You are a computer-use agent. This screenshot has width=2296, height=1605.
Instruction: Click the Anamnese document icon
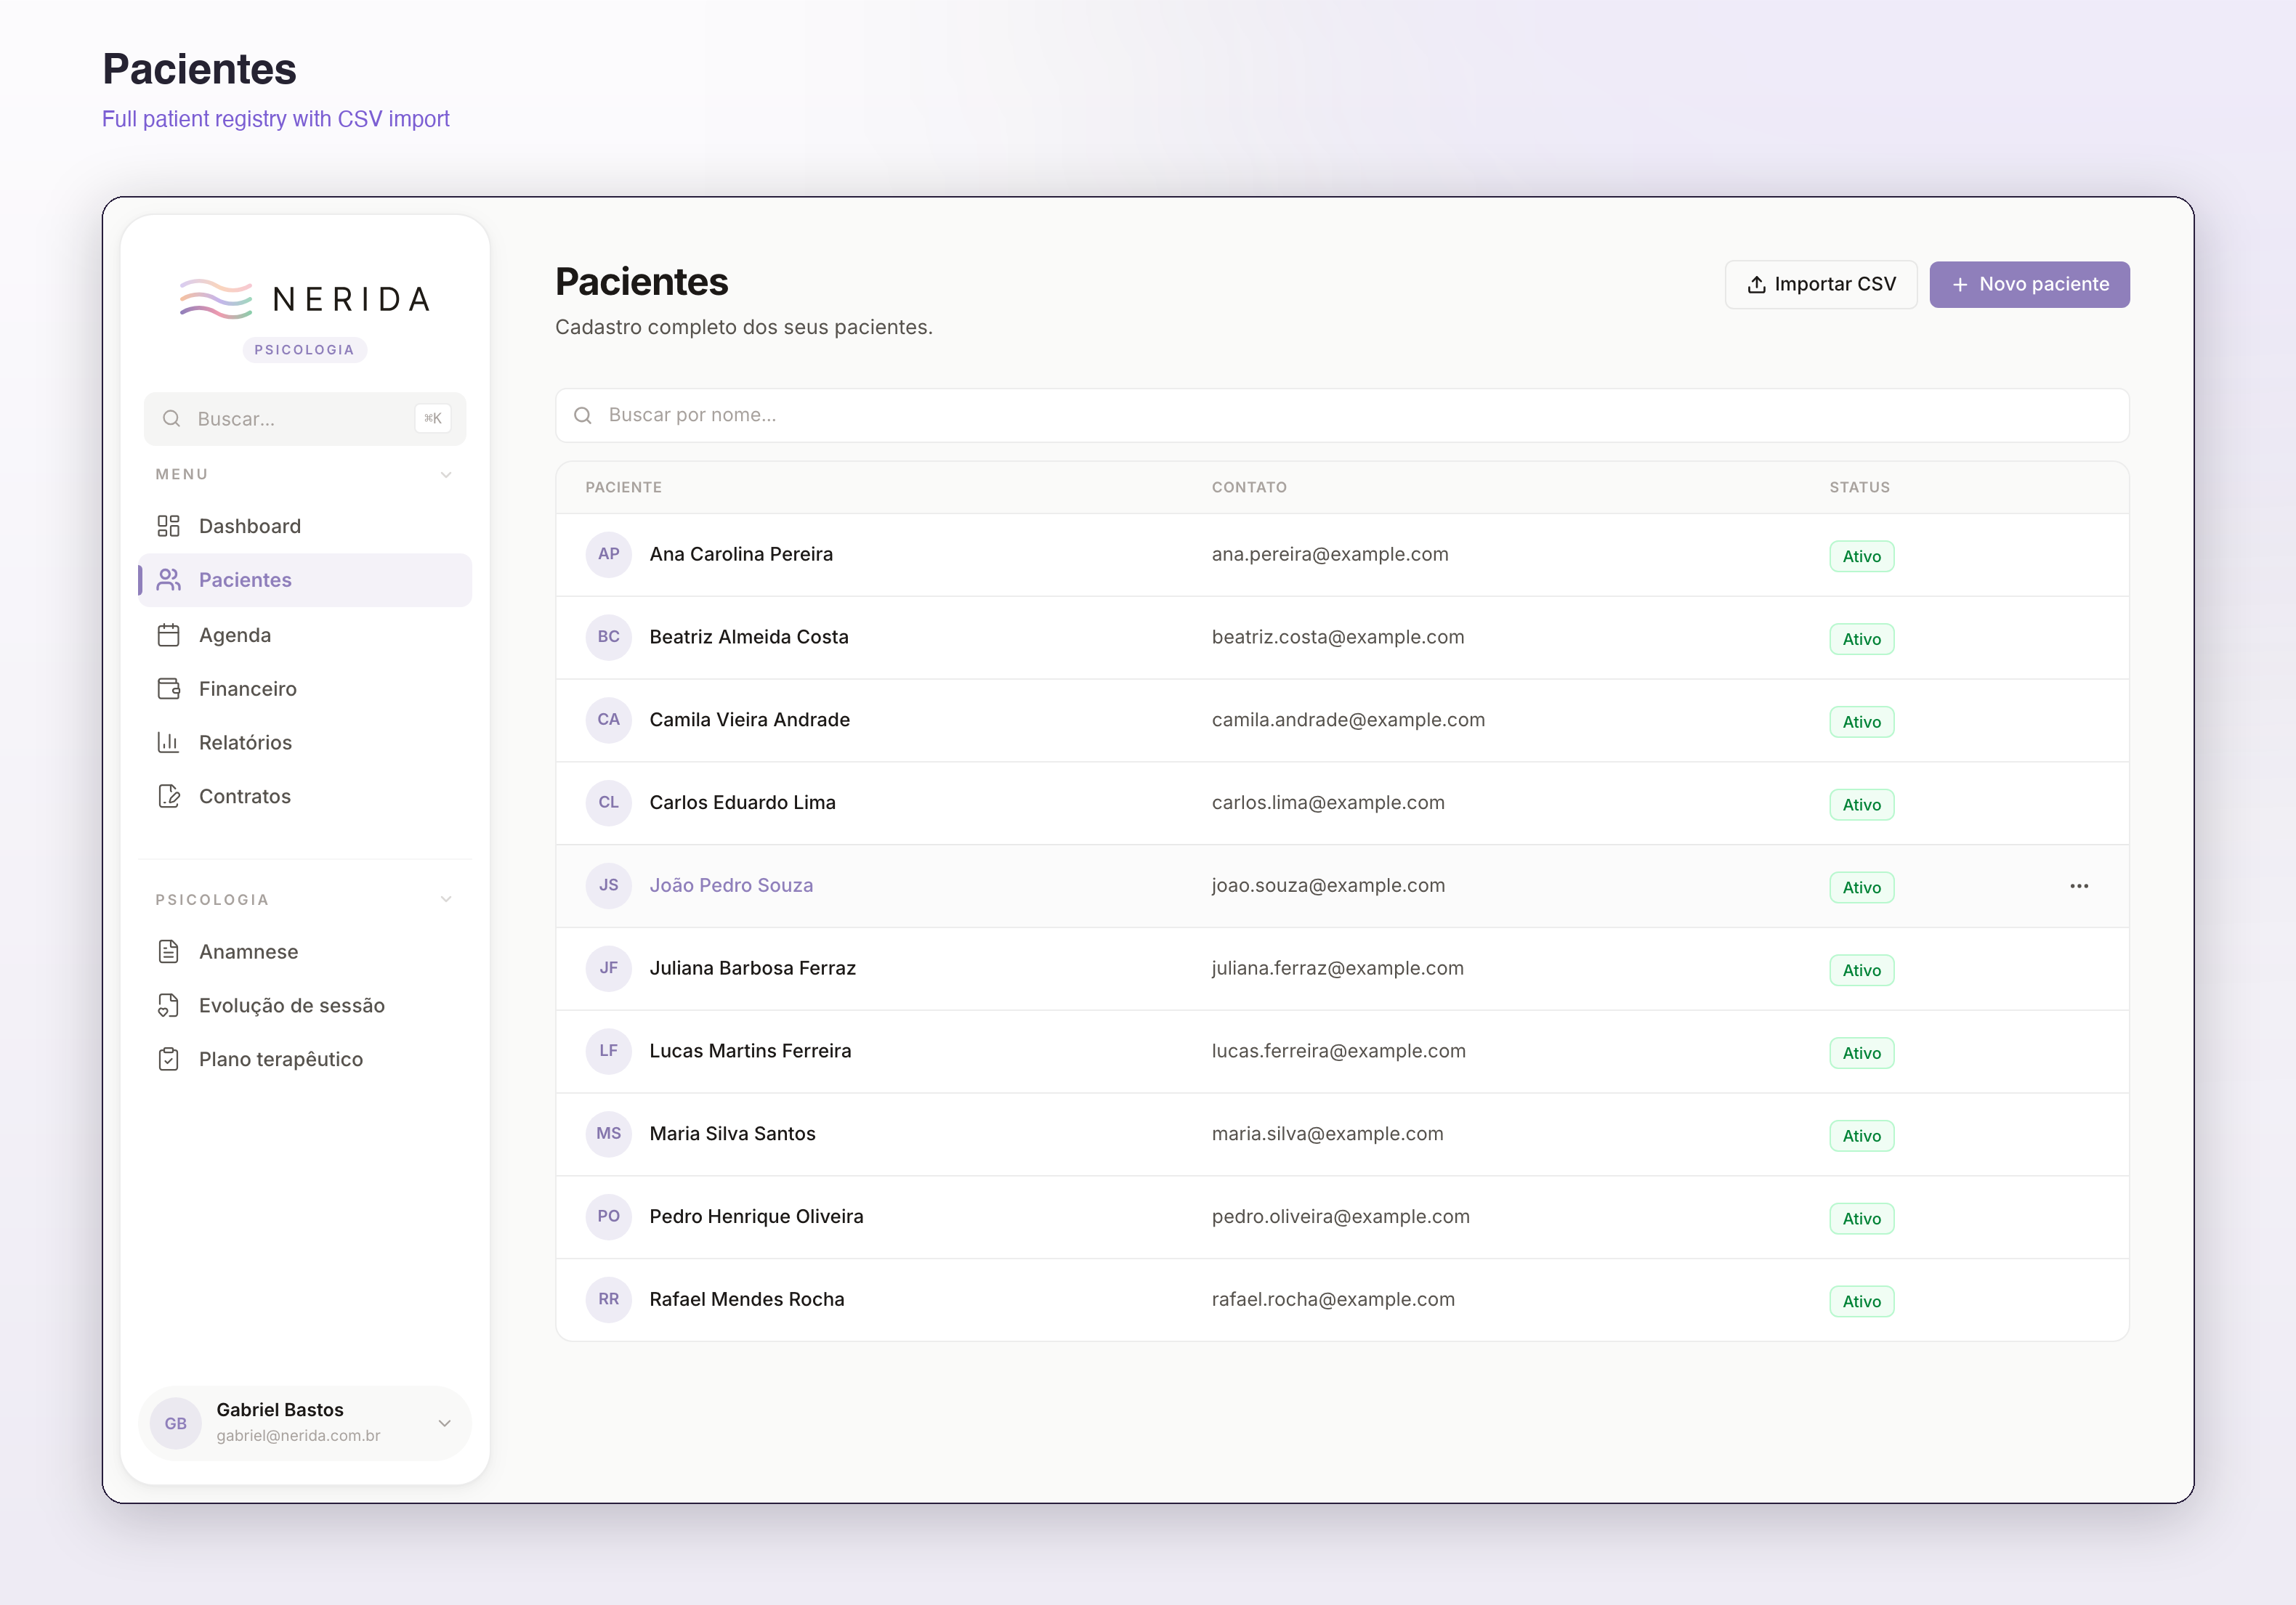[x=168, y=951]
